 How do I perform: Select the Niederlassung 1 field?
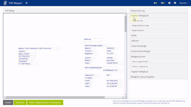[x=26, y=59]
